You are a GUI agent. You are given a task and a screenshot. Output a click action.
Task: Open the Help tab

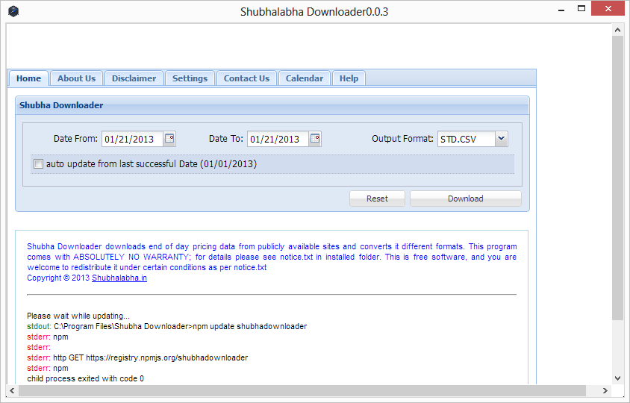(349, 78)
